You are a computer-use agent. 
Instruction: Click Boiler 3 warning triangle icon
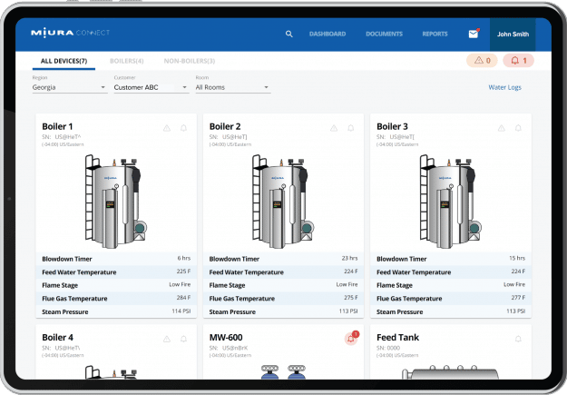point(501,128)
